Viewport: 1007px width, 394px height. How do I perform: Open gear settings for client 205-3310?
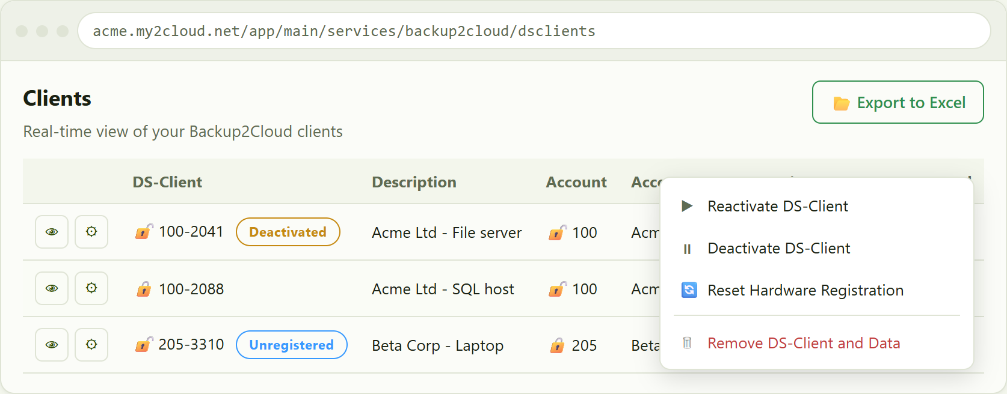91,345
